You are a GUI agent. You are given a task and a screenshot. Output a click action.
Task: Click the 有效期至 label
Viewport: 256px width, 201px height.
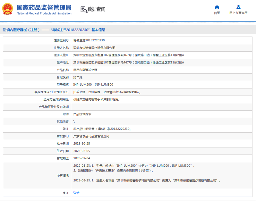pos(63,158)
